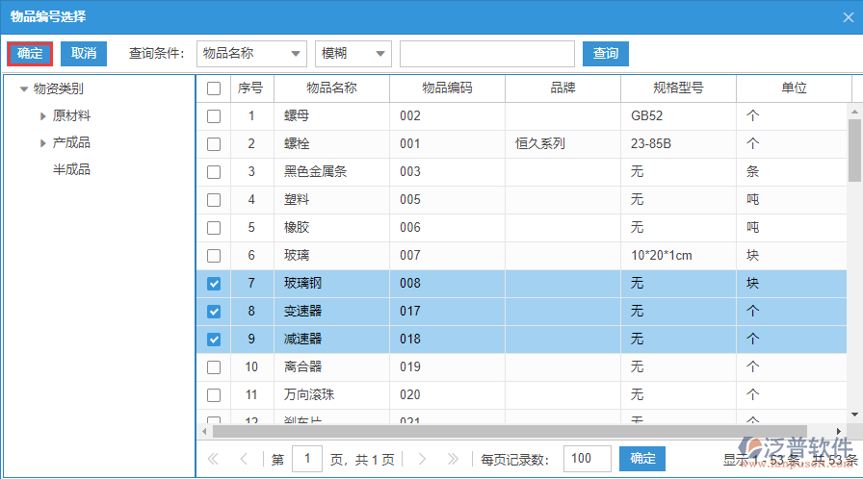Go to first page icon
The width and height of the screenshot is (863, 479).
(213, 459)
